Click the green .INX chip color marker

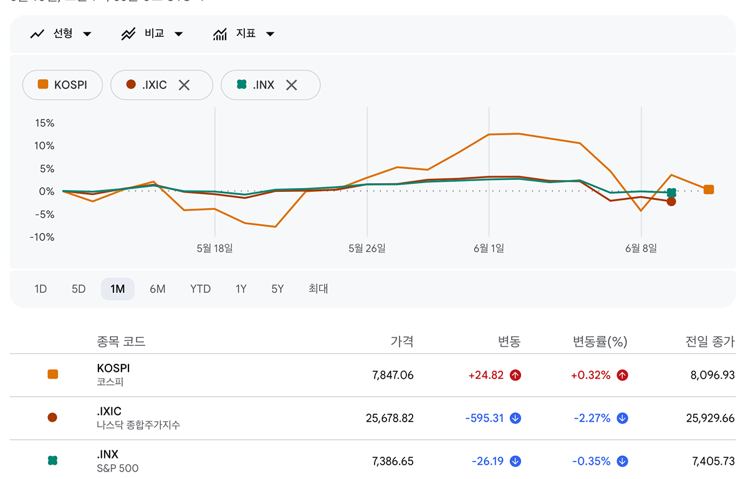242,85
